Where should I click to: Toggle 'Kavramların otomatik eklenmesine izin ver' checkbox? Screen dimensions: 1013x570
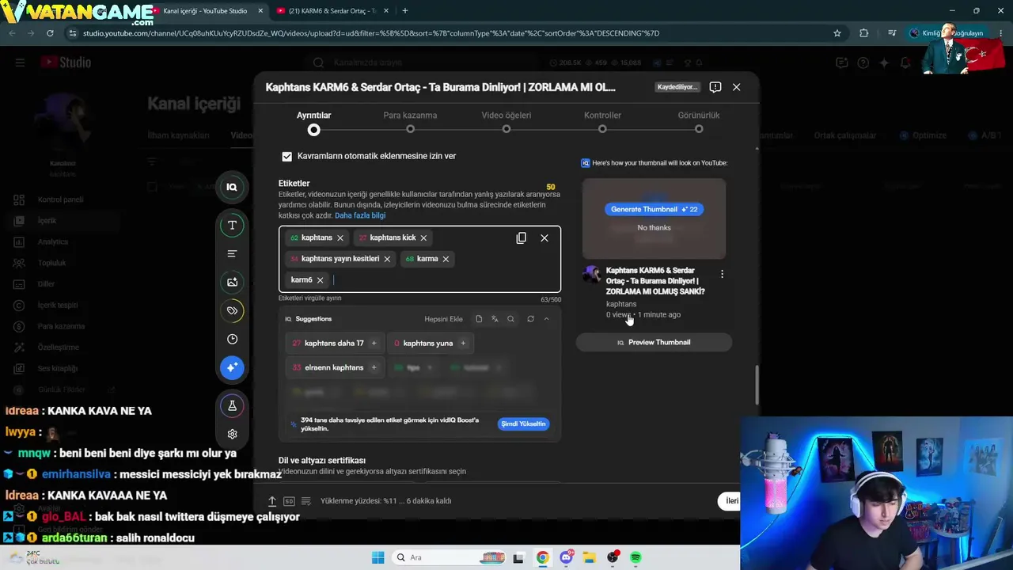pos(286,157)
